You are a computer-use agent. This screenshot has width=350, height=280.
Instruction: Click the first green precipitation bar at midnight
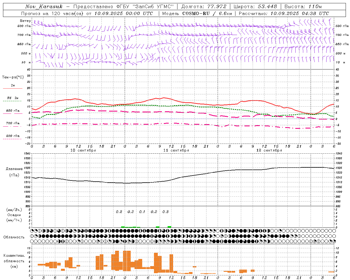coord(123,227)
